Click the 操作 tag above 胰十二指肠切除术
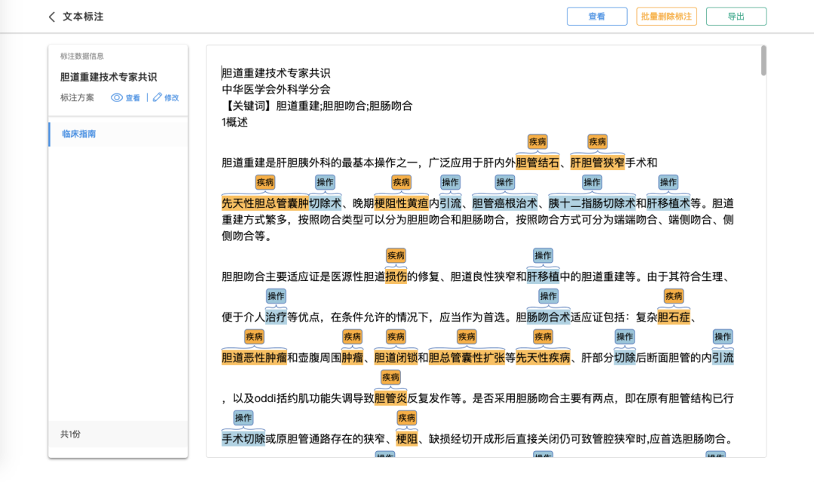Image resolution: width=814 pixels, height=482 pixels. pyautogui.click(x=592, y=182)
